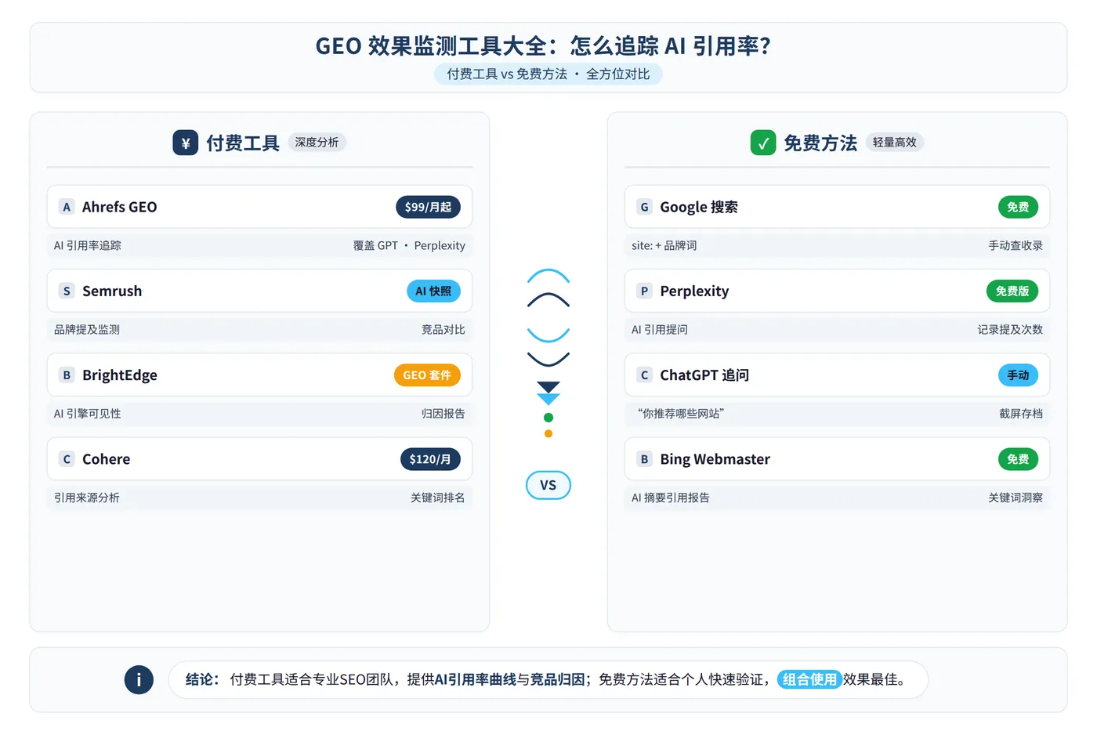Click the text 品牌提及监测
Image resolution: width=1097 pixels, height=731 pixels.
[87, 329]
